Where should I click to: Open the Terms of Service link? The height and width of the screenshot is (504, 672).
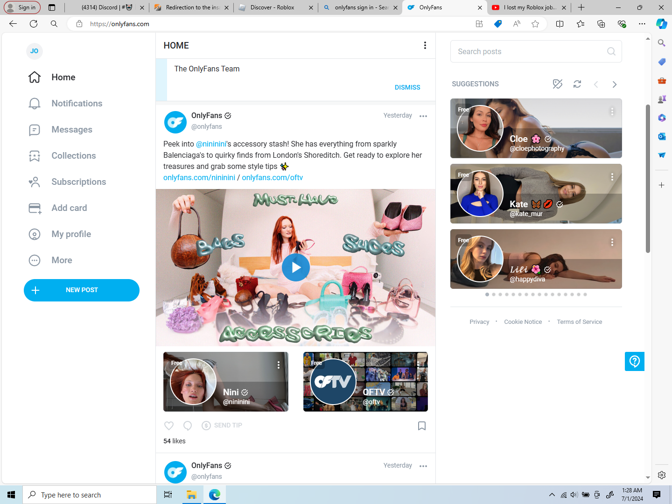tap(580, 322)
